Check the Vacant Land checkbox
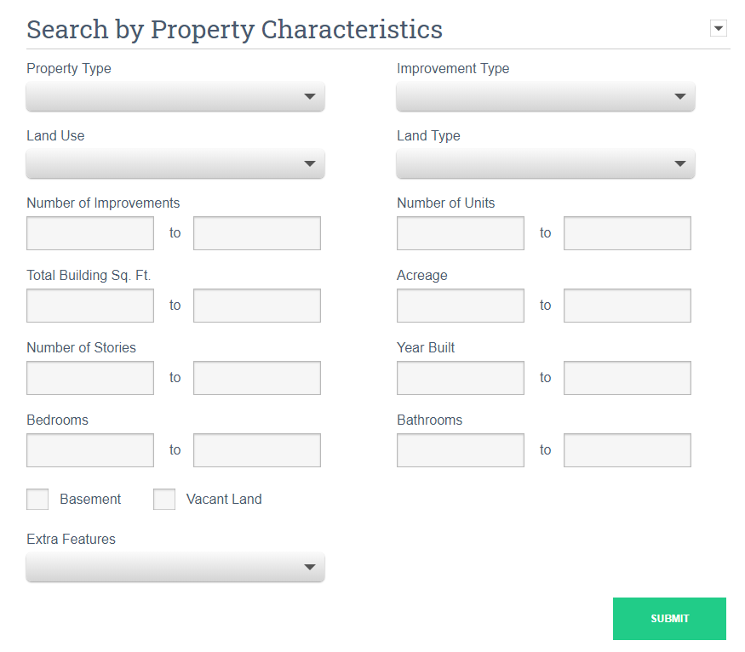Image resolution: width=745 pixels, height=652 pixels. (164, 500)
